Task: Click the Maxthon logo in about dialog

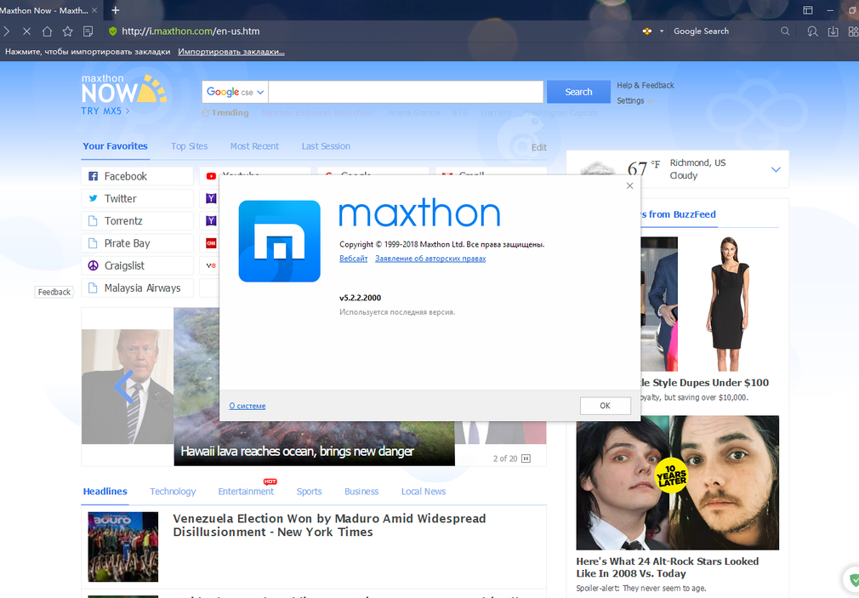Action: click(280, 242)
